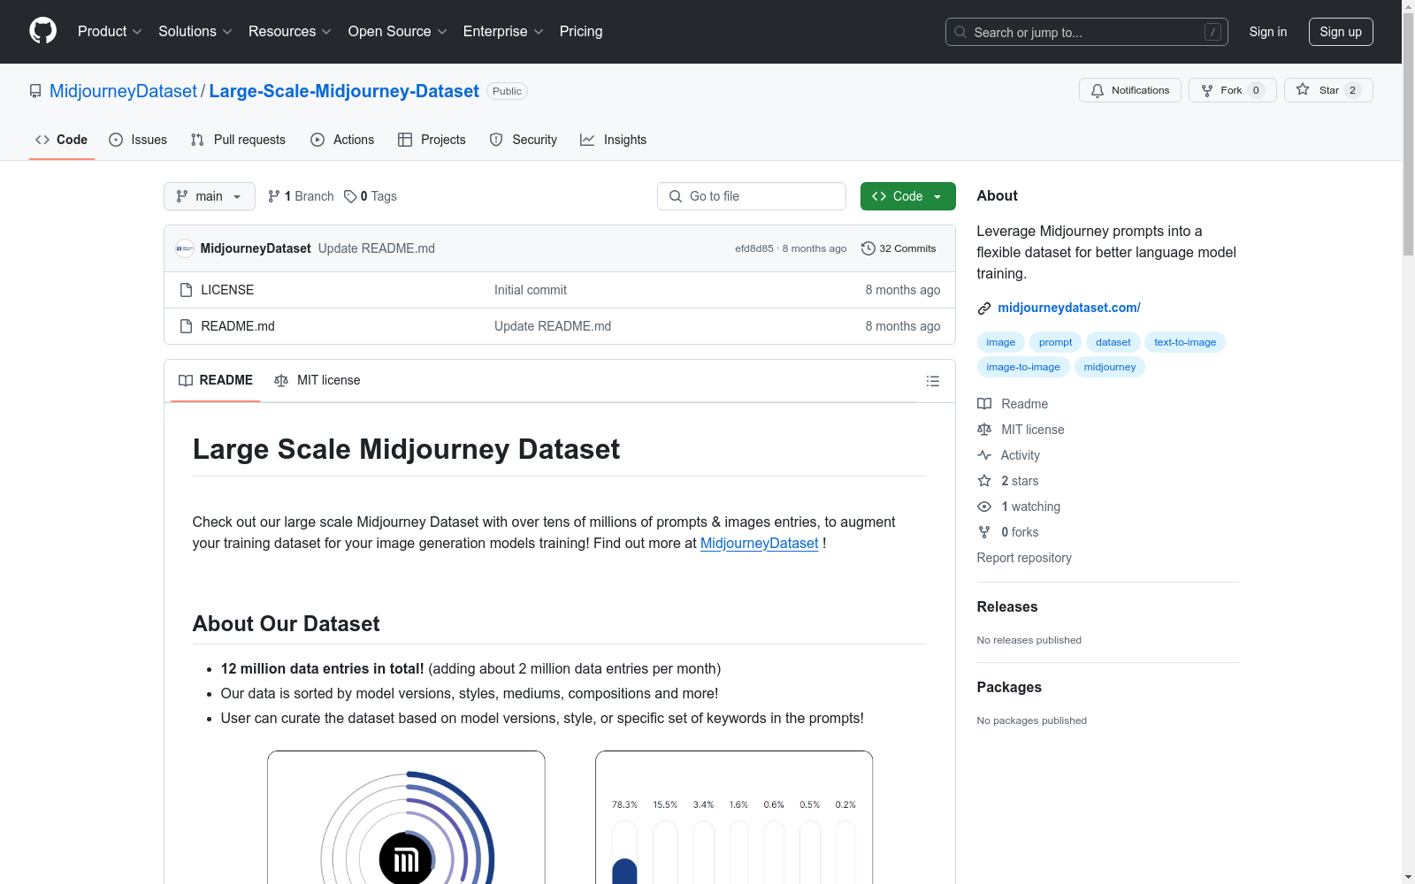This screenshot has width=1415, height=884.
Task: Click the scales icon beside MIT license in About
Action: (984, 430)
